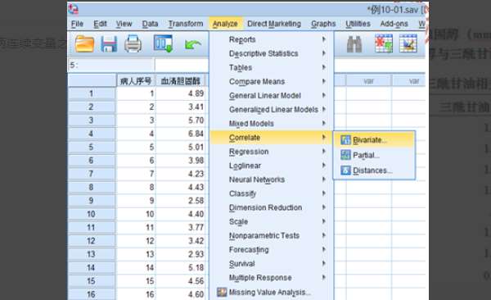Click the Missing Value Analysis icon
Image resolution: width=491 pixels, height=300 pixels.
coord(222,292)
